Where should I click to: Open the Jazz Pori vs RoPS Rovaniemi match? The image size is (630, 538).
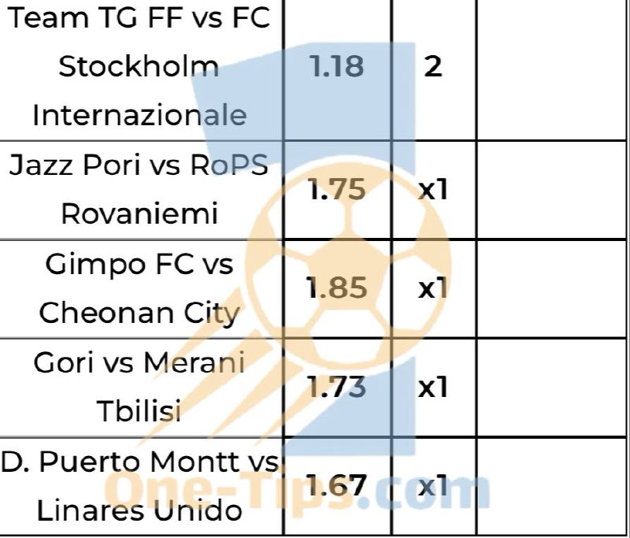click(139, 189)
